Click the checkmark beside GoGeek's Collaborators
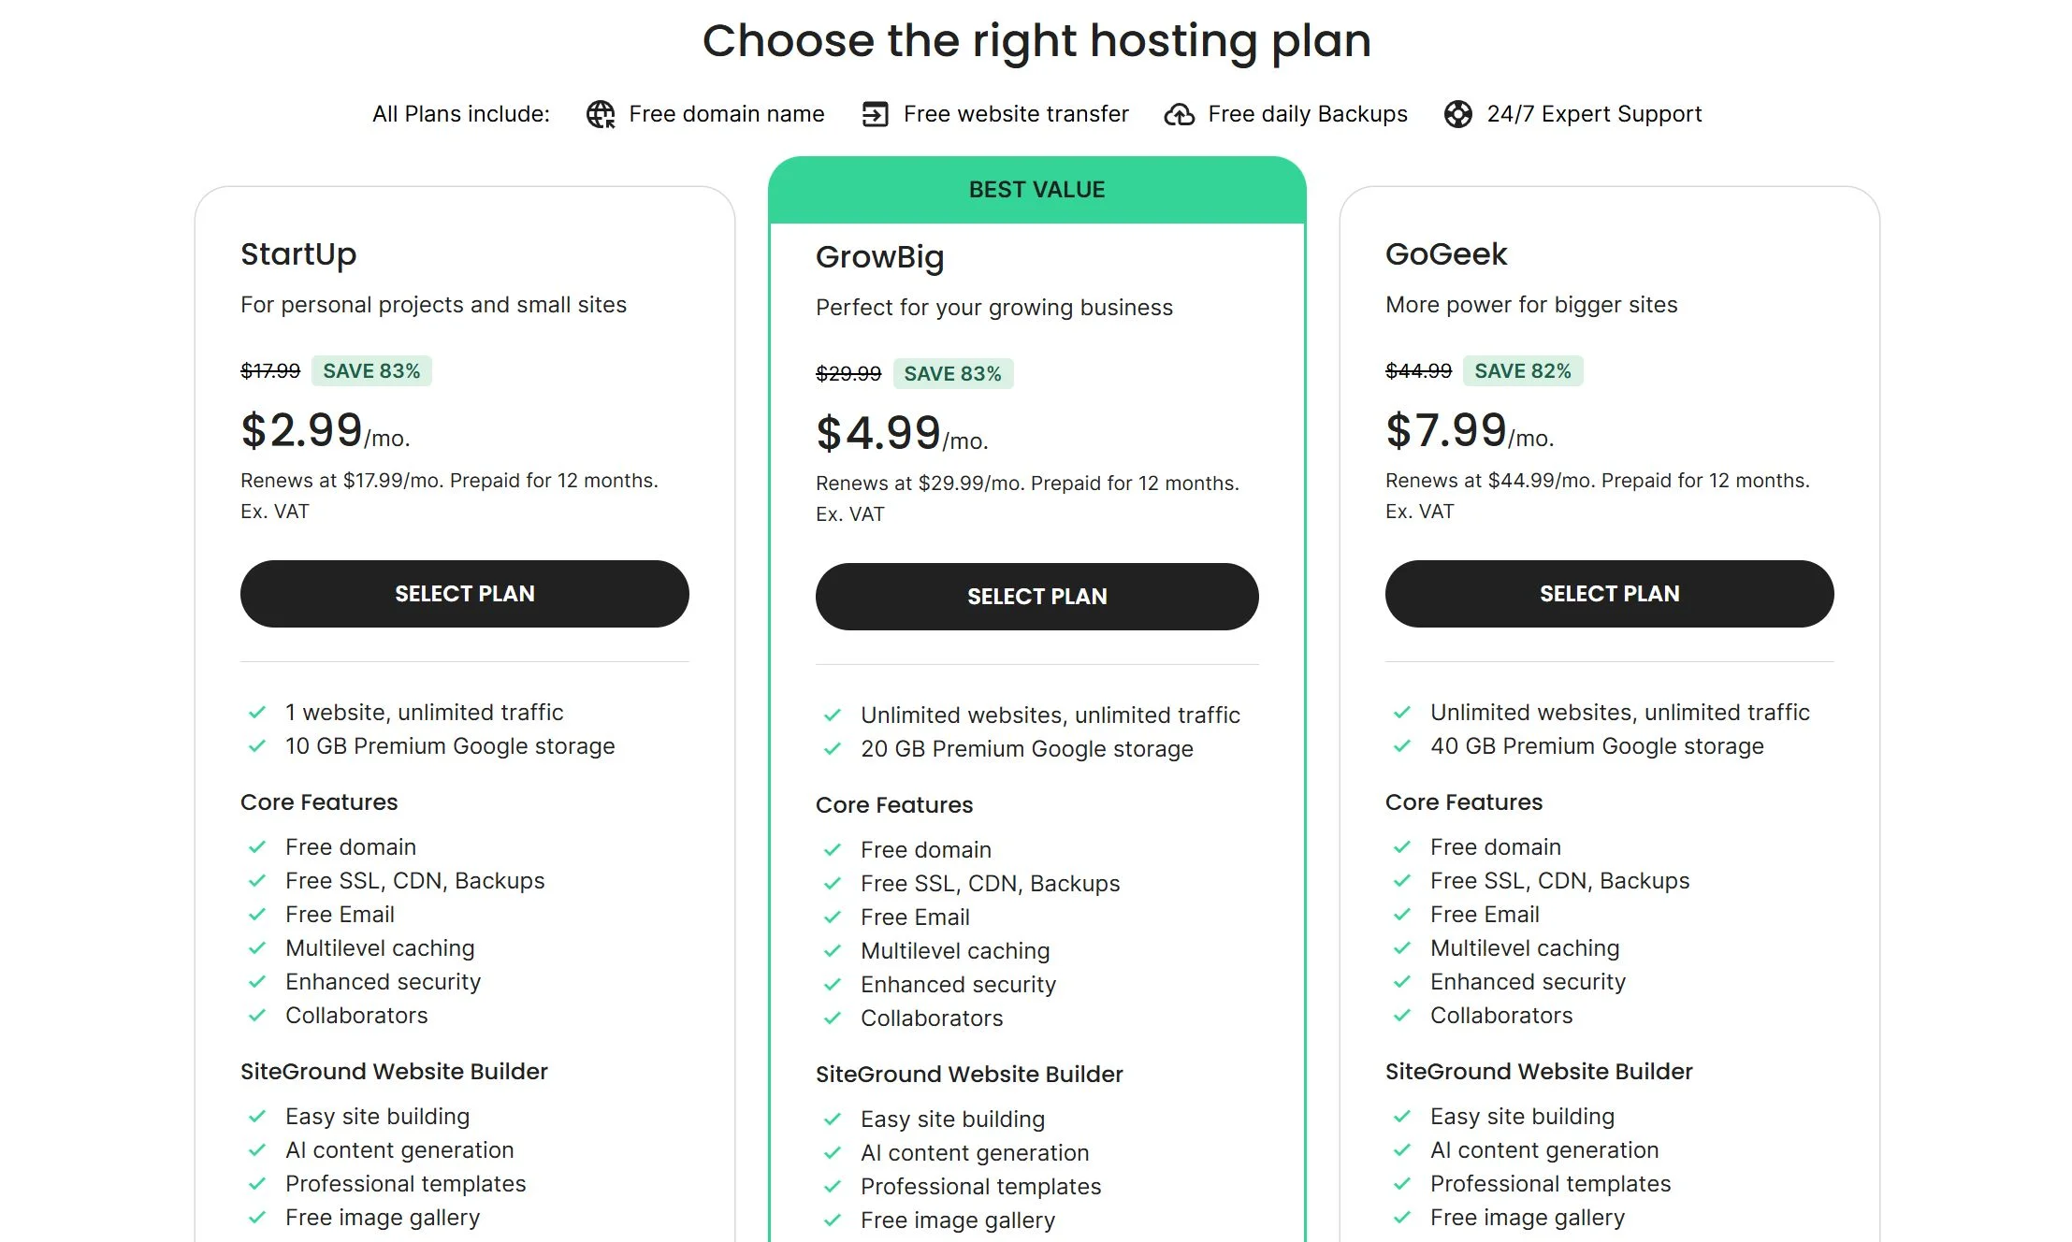2072x1242 pixels. click(1400, 1015)
